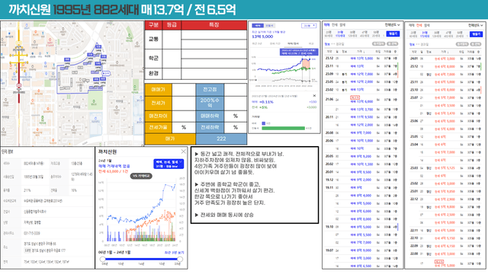Screen dimensions: 488x274
Task: Expand the 전체년도 dropdown in sale list
Action: tap(392, 25)
